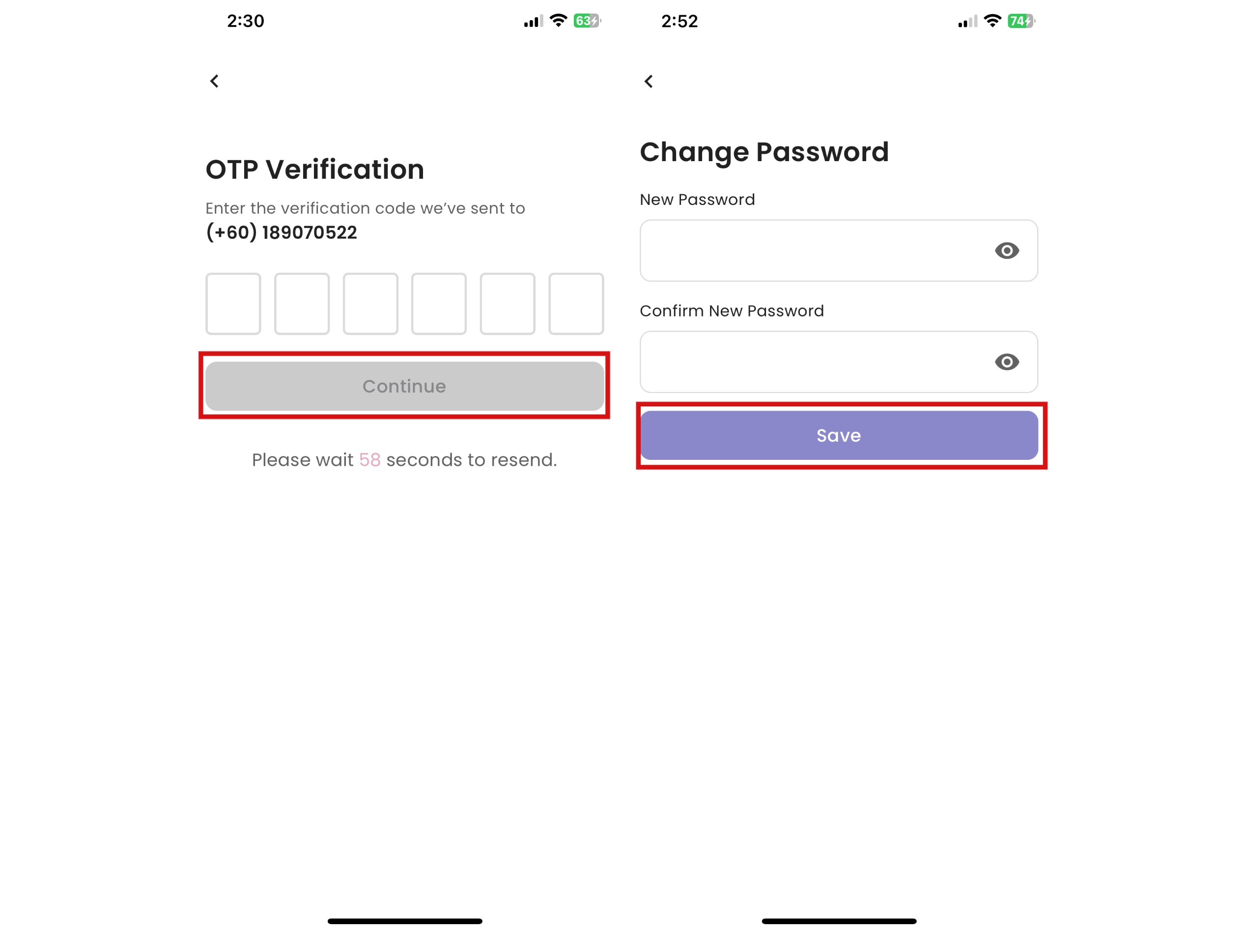Tap the first OTP code box
This screenshot has height=933, width=1244.
[233, 304]
